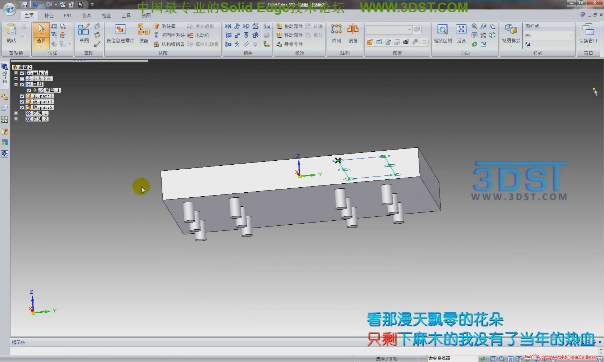
Task: Click the 电动机 (Motor) tool
Action: click(198, 35)
